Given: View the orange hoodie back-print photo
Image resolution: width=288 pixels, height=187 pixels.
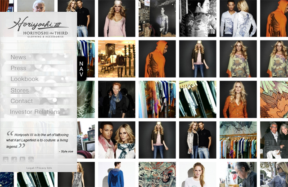Looking at the screenshot, I should coord(157,59).
